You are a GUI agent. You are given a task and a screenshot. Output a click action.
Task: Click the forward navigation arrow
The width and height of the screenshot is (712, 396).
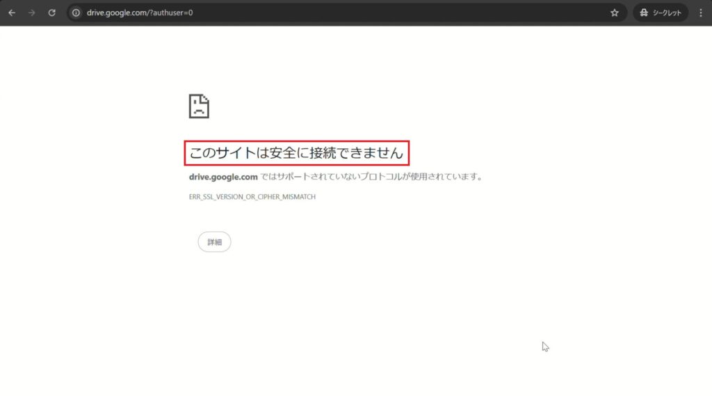31,13
